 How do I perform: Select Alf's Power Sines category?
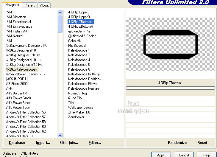point(18,103)
